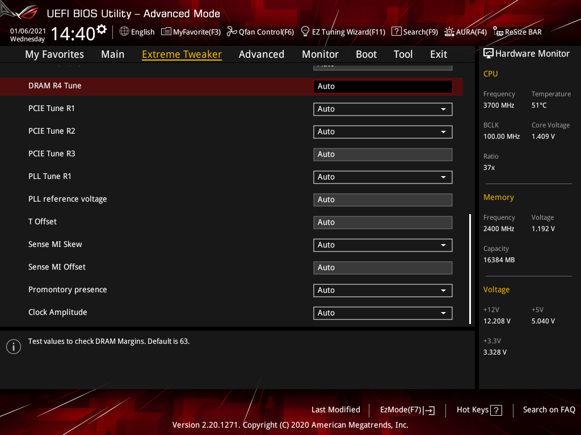
Task: Open the Search(F9) question-mark icon
Action: click(x=396, y=32)
